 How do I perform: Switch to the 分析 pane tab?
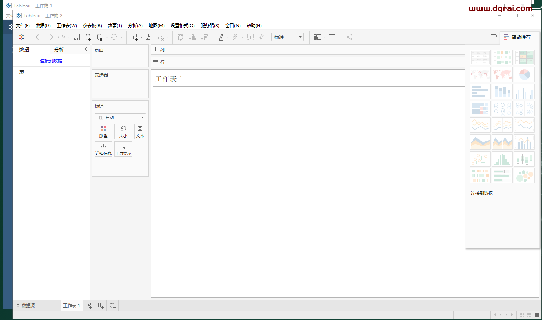click(x=59, y=50)
